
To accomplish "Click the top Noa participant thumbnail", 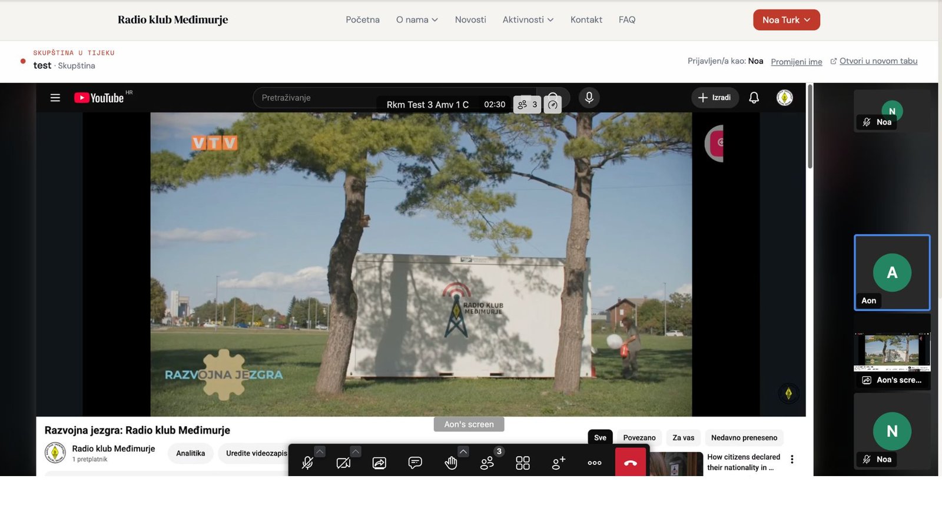I will [892, 111].
